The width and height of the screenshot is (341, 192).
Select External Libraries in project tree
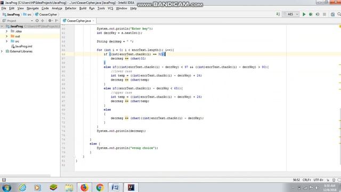click(x=19, y=51)
